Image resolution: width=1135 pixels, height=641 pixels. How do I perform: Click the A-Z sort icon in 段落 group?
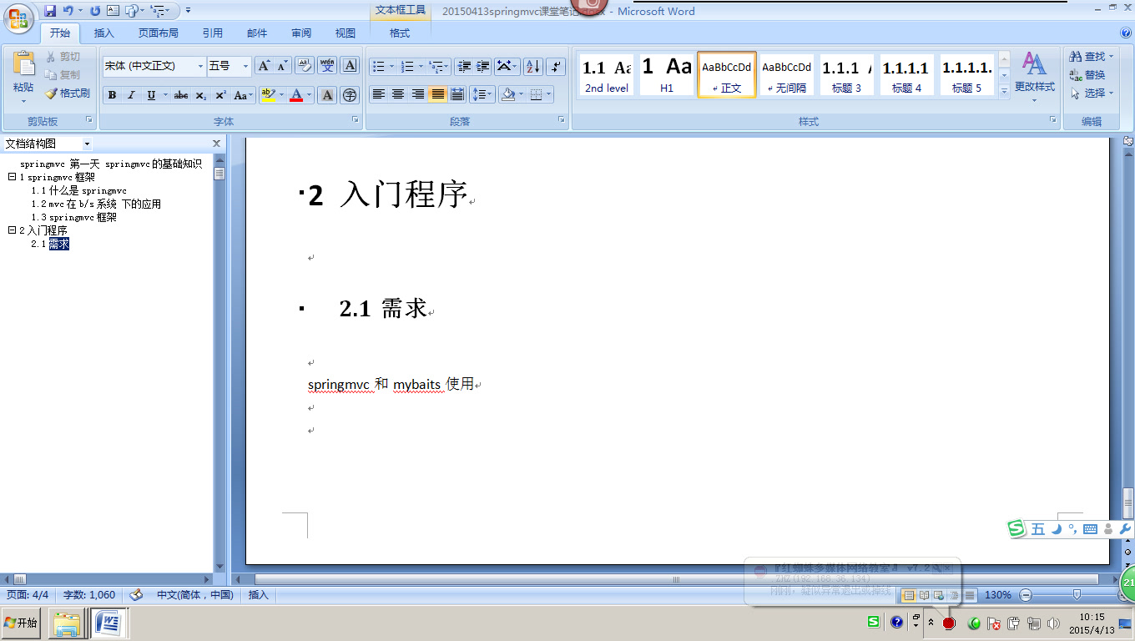tap(533, 66)
